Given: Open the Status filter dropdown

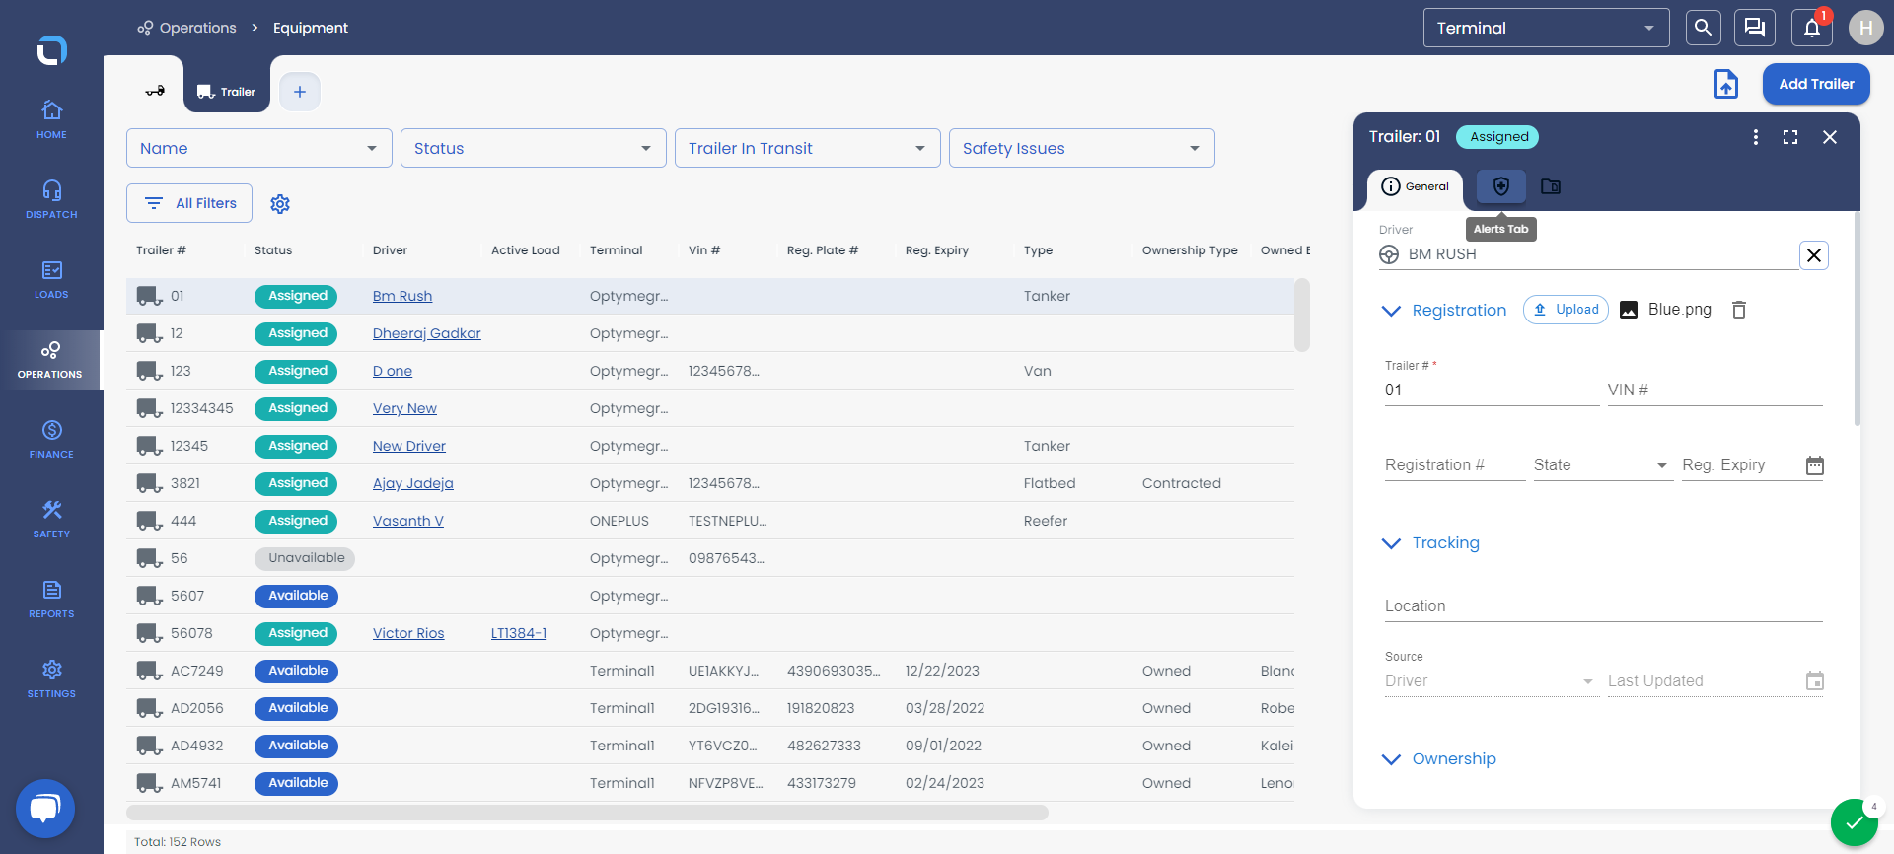Looking at the screenshot, I should pyautogui.click(x=534, y=148).
